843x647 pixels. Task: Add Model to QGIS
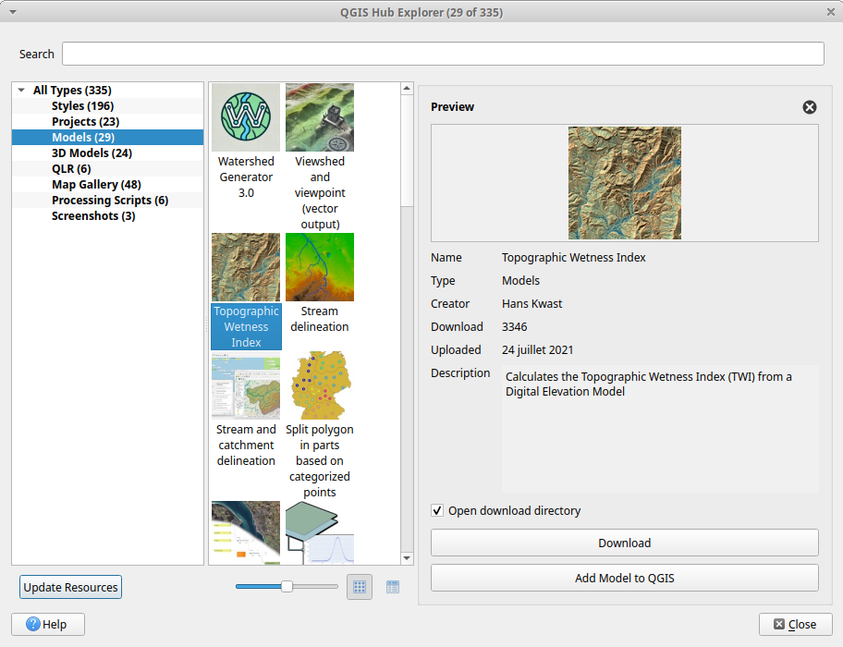625,578
